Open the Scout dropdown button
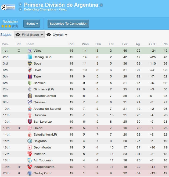Viewport: 169px width, 177px height. coord(32,24)
